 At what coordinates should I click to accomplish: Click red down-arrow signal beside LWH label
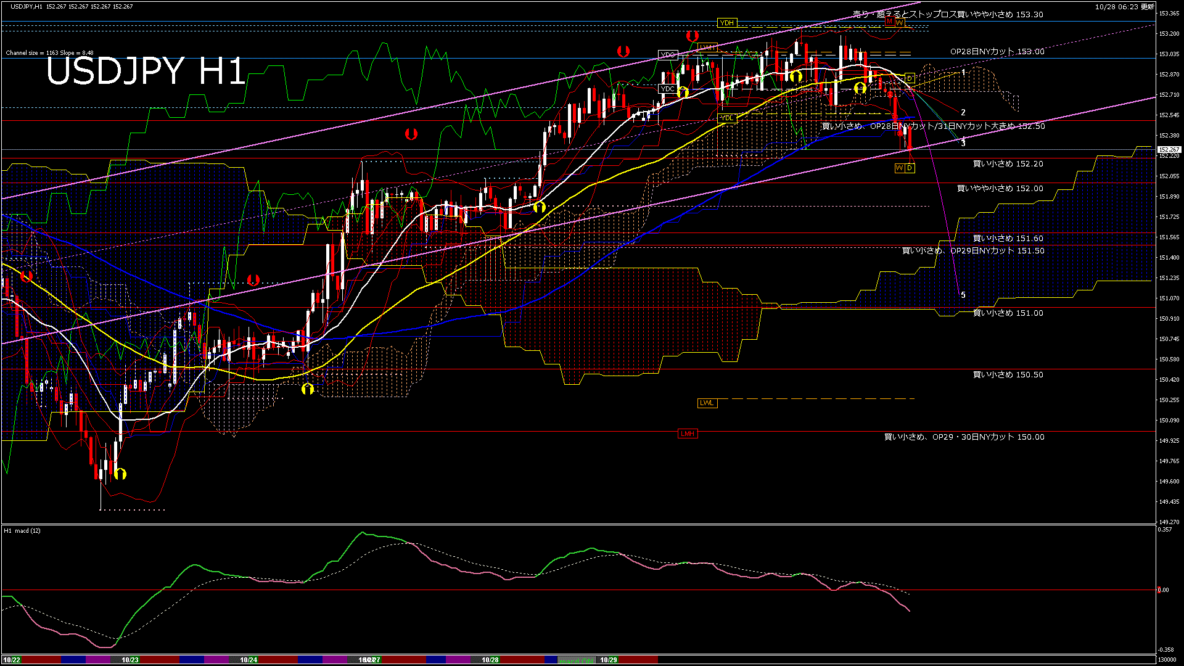(x=692, y=36)
